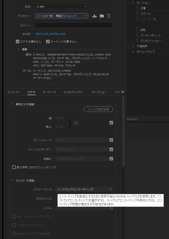This screenshot has width=169, height=239.
Task: Expand the タイムリマップ effect group
Action: 128,51
